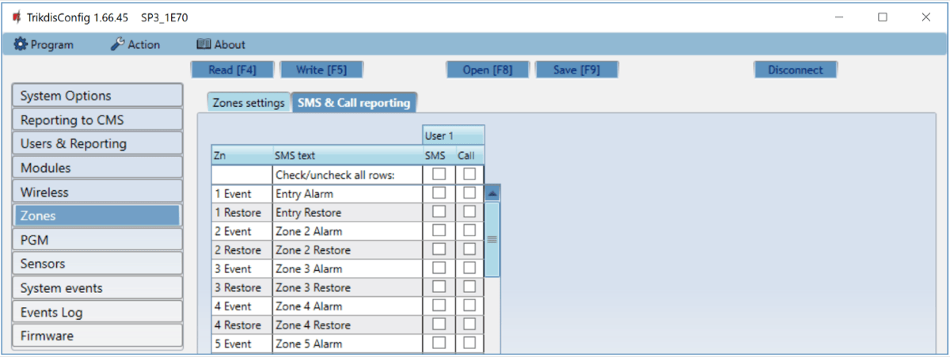Image resolution: width=950 pixels, height=357 pixels.
Task: Switch to Zones settings tab
Action: [248, 103]
